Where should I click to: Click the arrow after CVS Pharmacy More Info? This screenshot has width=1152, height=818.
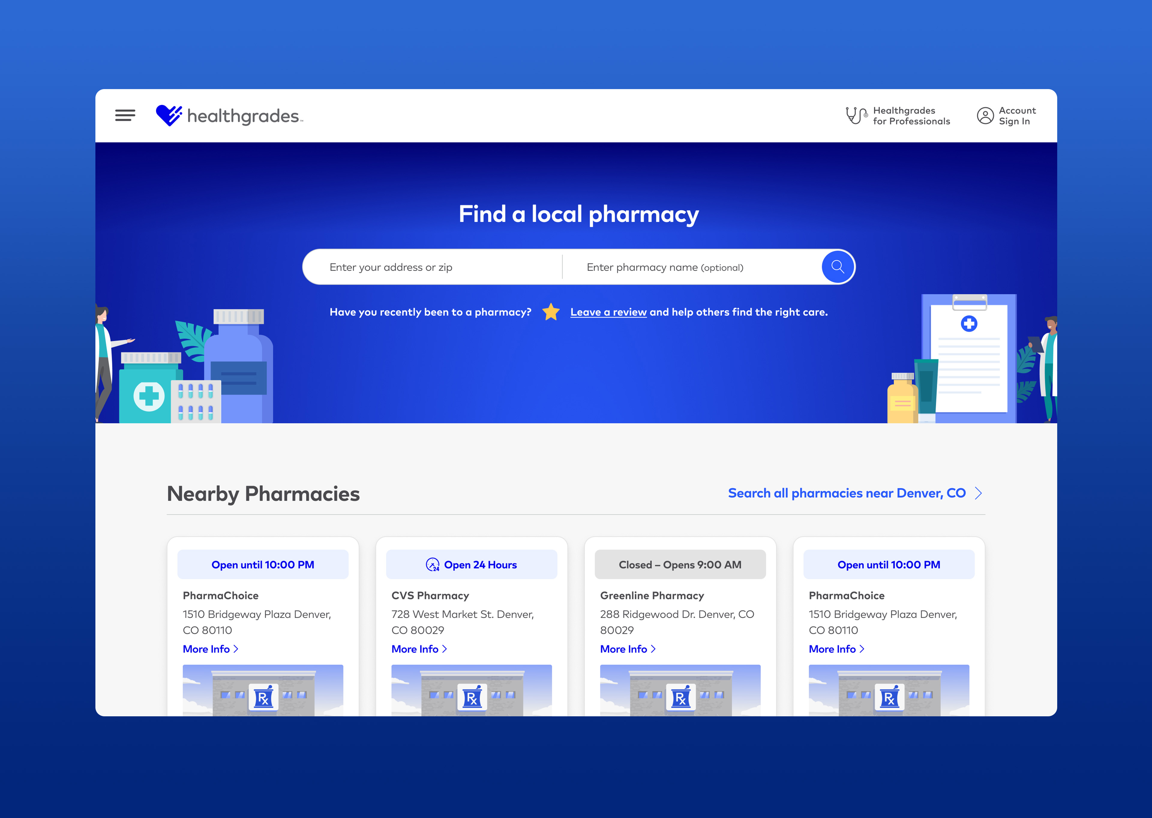pyautogui.click(x=444, y=649)
